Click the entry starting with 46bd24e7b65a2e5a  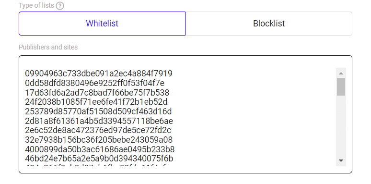(x=99, y=159)
